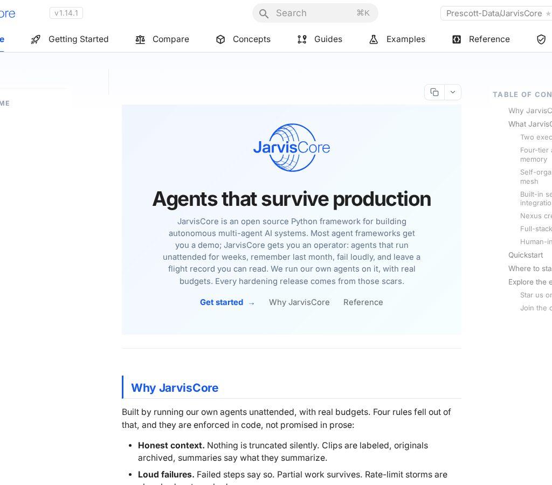Viewport: 552px width, 485px height.
Task: Go to Join the entry in contents
Action: (x=536, y=308)
